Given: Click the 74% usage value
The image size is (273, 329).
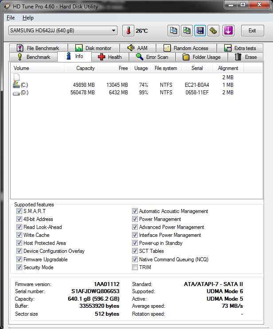Looking at the screenshot, I should pyautogui.click(x=144, y=85).
